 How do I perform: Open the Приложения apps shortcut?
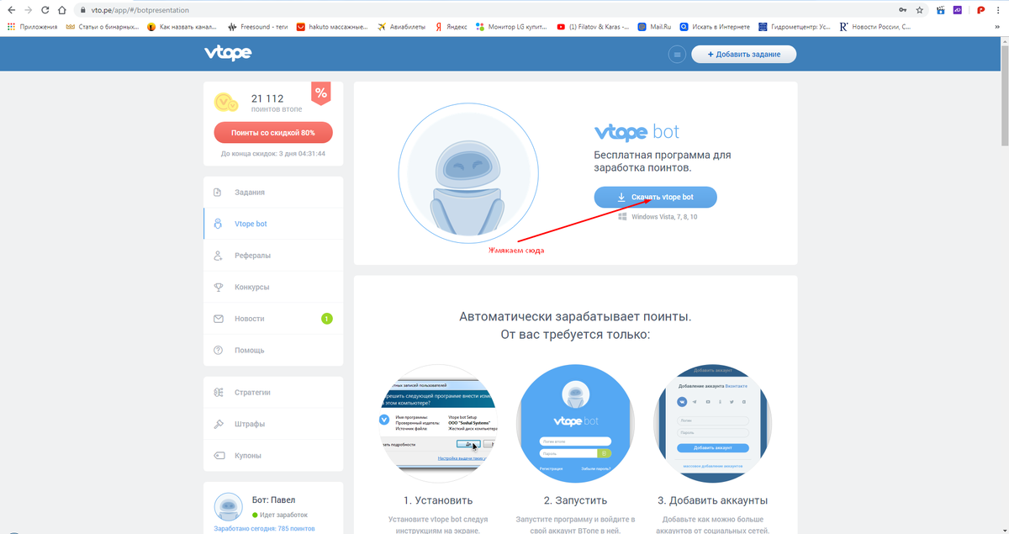[x=32, y=27]
